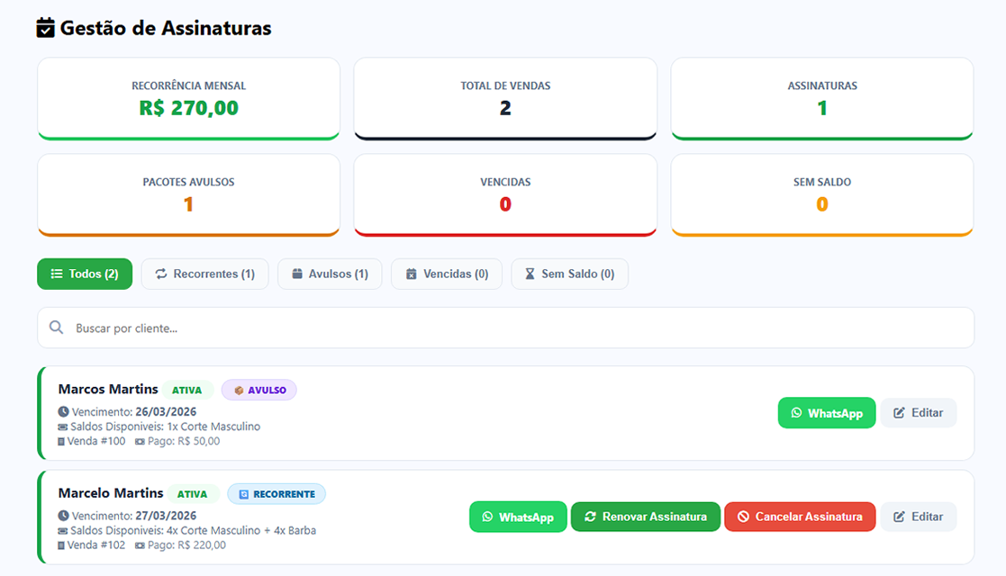Click the clock icon beside Vencimento 26/03/2026

click(x=63, y=411)
